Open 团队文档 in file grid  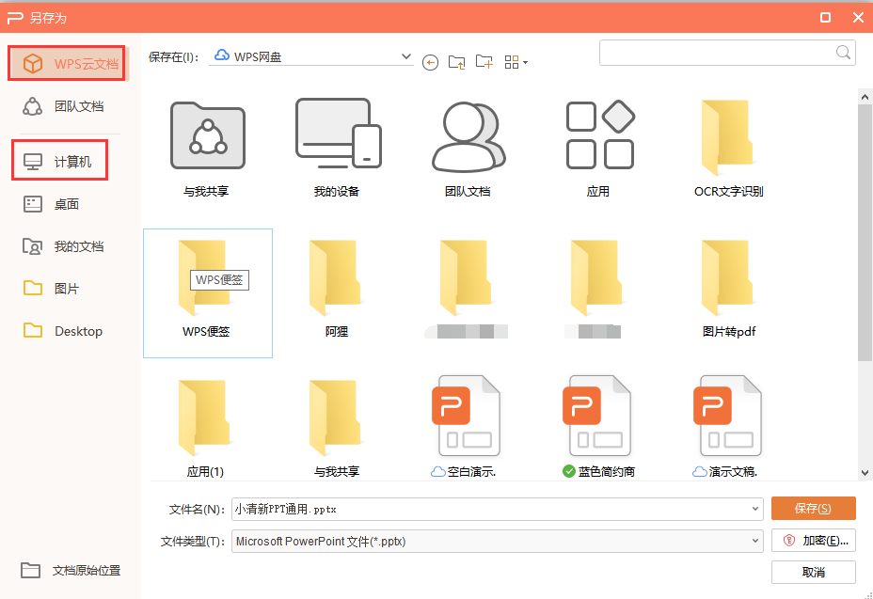pyautogui.click(x=468, y=149)
